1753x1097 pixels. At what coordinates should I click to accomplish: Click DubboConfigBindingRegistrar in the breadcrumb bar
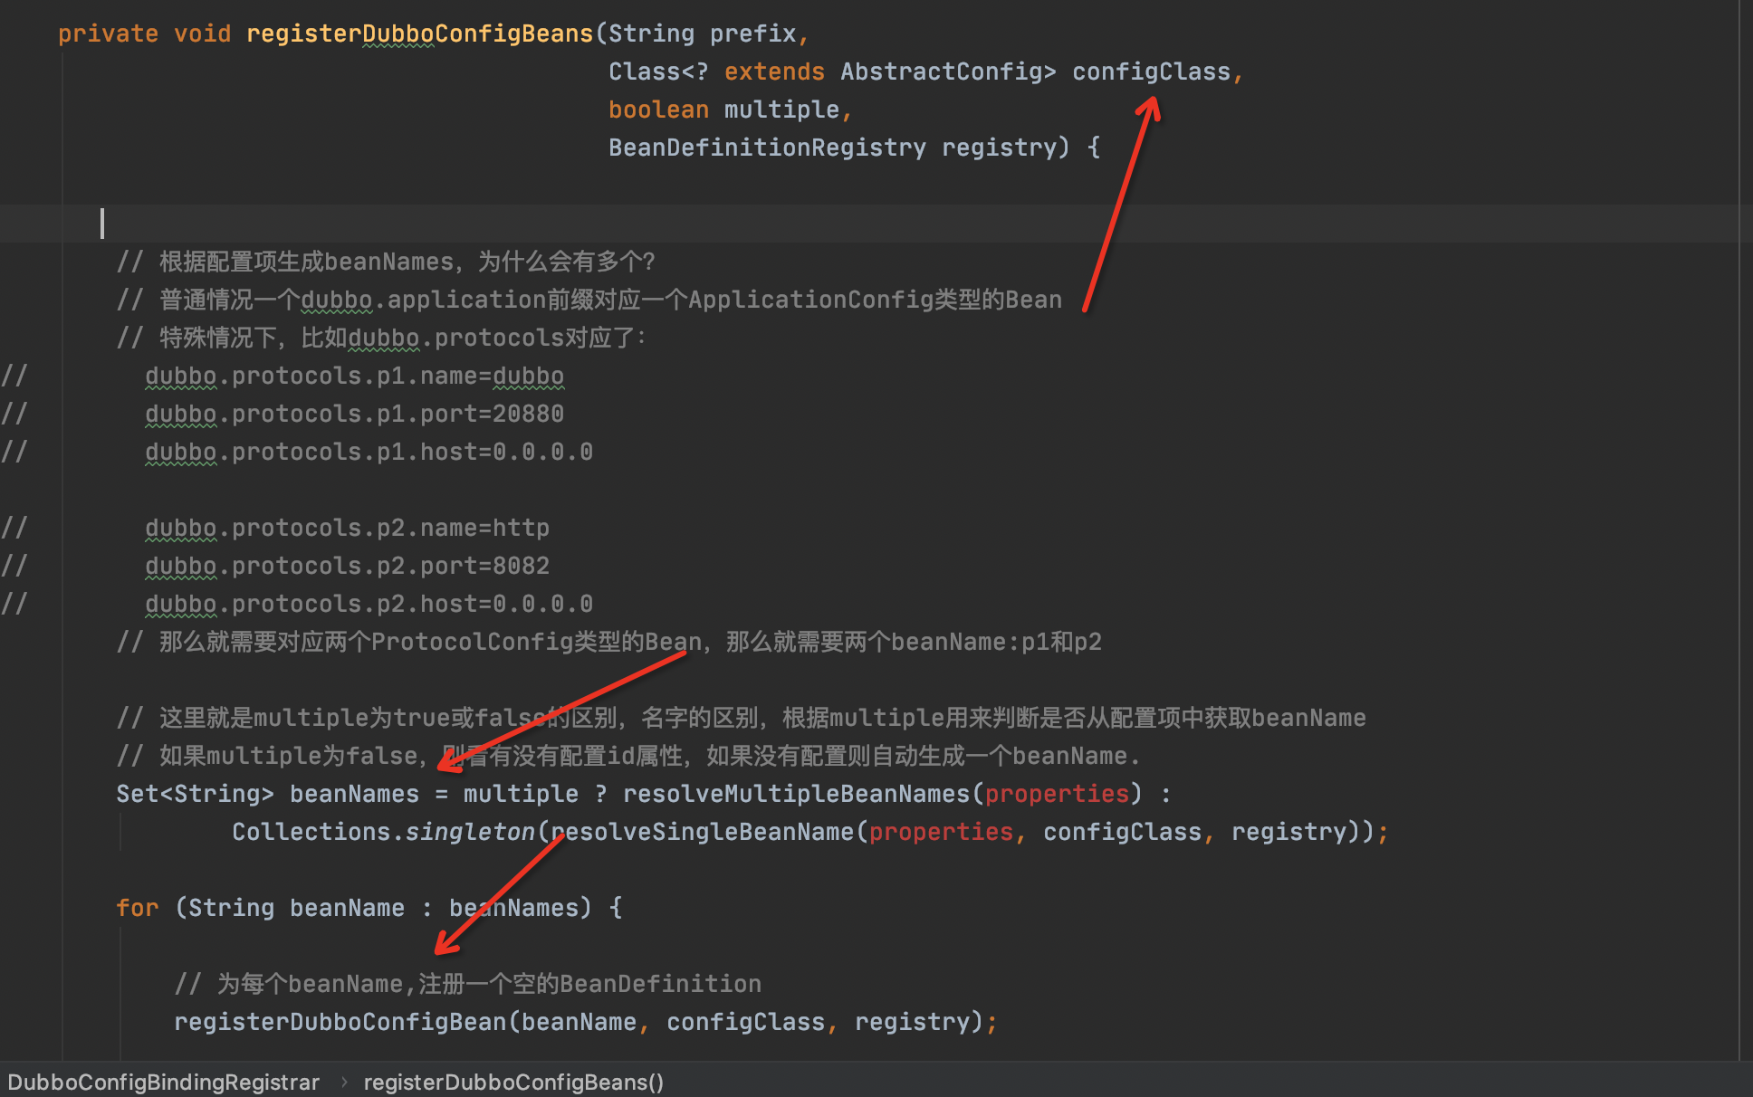coord(163,1082)
